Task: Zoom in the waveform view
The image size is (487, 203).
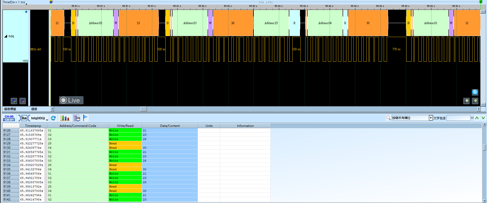Action: [x=475, y=101]
